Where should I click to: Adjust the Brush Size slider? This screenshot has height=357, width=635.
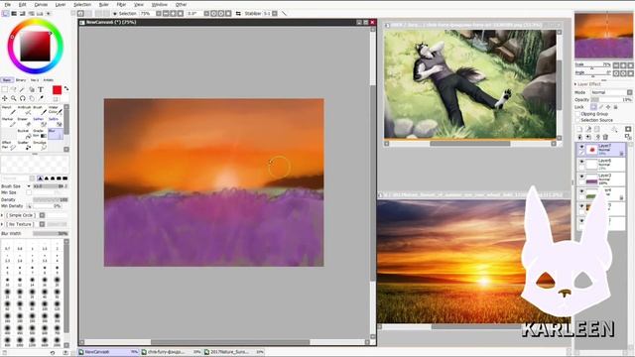51,186
